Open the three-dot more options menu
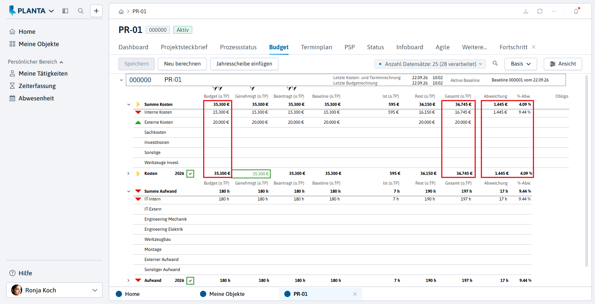595x304 pixels. coord(554,11)
